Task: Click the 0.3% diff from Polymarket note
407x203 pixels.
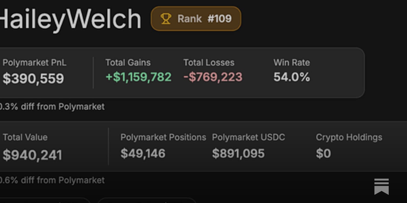Action: tap(52, 107)
